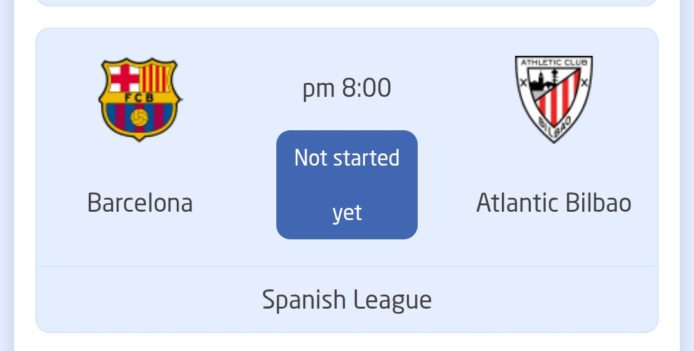Screen dimensions: 694x351
Task: Open the Barcelona team name link
Action: point(140,203)
